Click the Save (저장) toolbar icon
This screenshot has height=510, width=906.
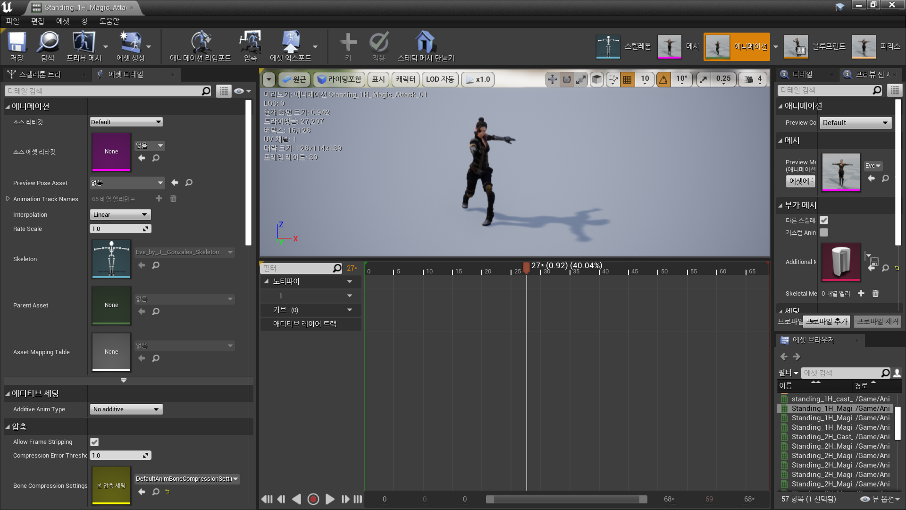(17, 42)
